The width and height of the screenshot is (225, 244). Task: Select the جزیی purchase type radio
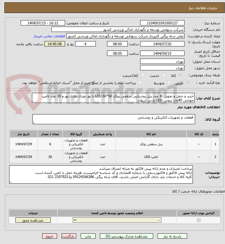click(188, 83)
